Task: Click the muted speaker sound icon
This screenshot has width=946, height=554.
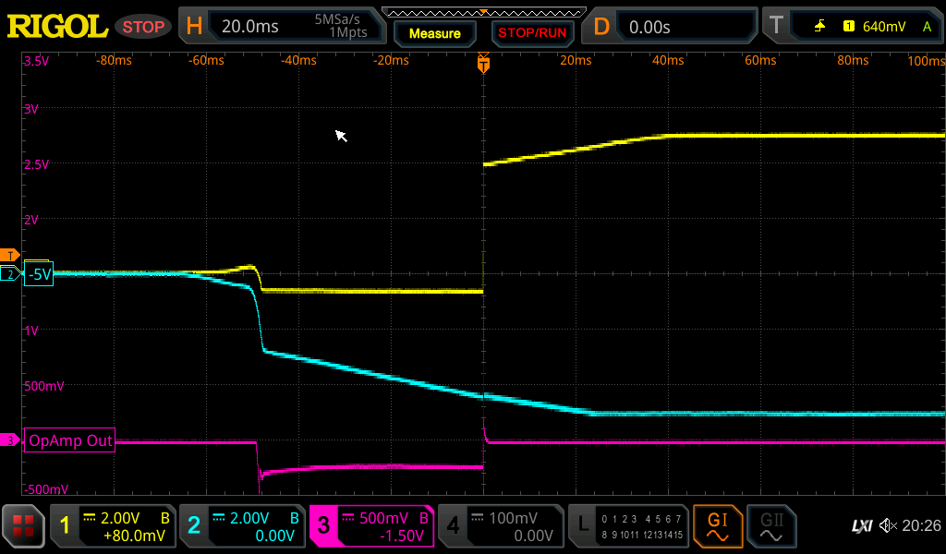Action: (x=888, y=526)
